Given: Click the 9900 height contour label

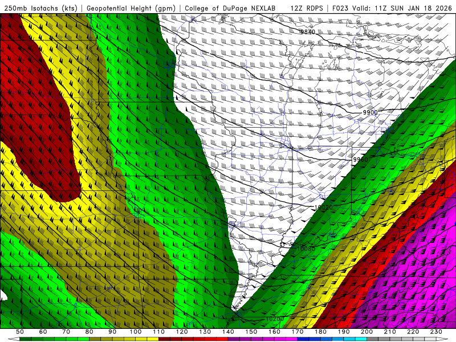Looking at the screenshot, I should tap(370, 112).
